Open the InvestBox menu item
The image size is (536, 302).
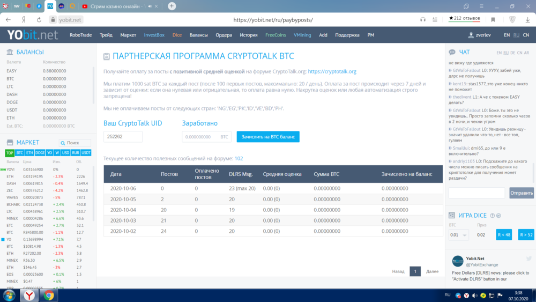click(154, 35)
